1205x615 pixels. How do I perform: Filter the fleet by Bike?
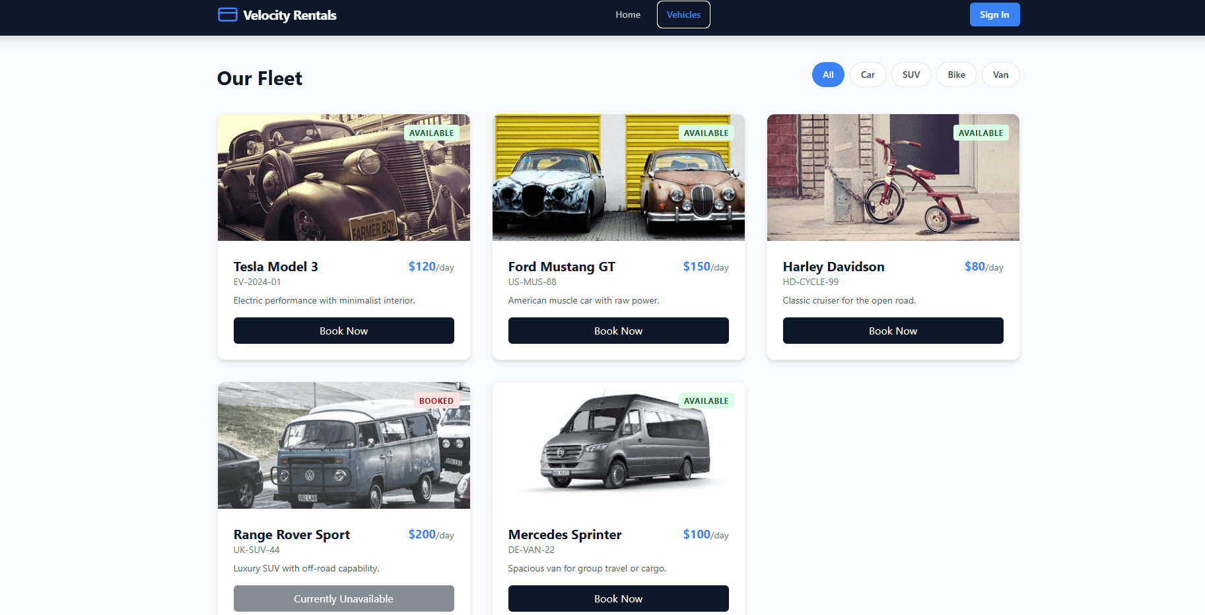pyautogui.click(x=956, y=75)
